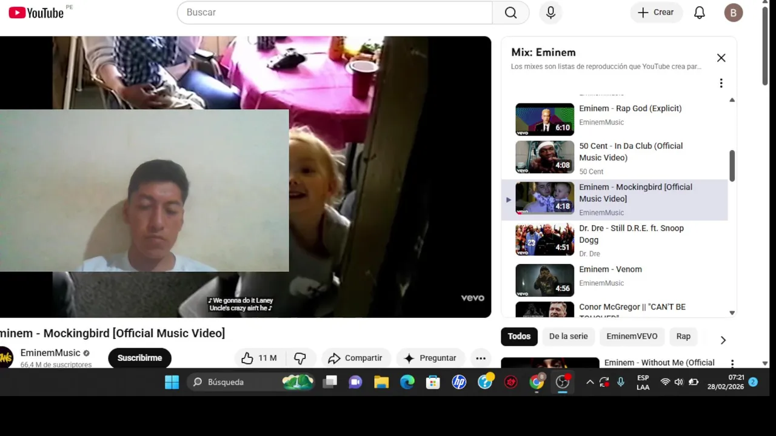The height and width of the screenshot is (436, 776).
Task: Play Dr. Dre - Still D.R.E. from playlist
Action: click(632, 234)
